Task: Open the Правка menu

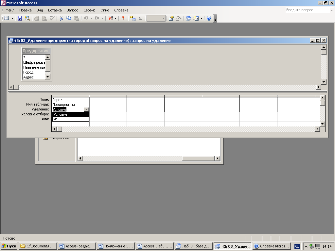Action: pos(26,10)
